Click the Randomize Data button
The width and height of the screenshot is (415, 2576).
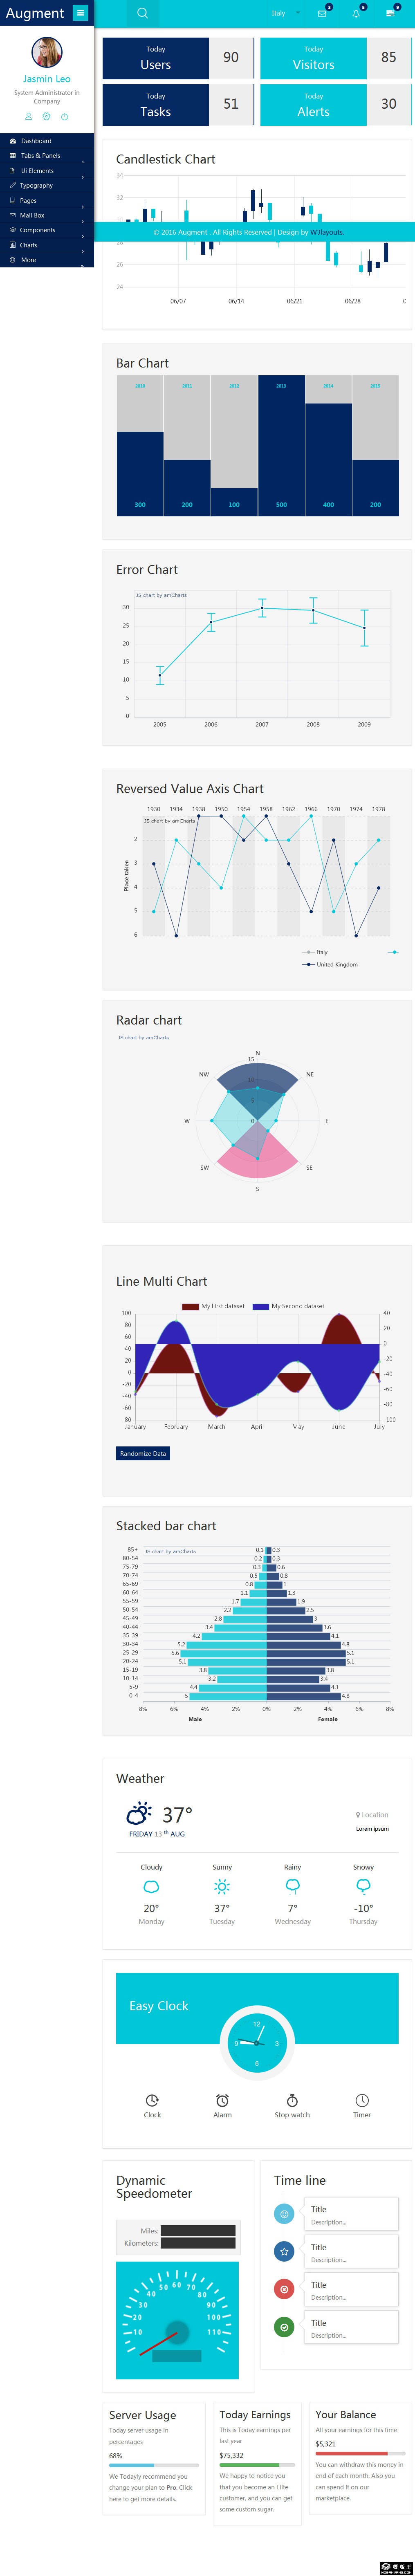point(143,1453)
